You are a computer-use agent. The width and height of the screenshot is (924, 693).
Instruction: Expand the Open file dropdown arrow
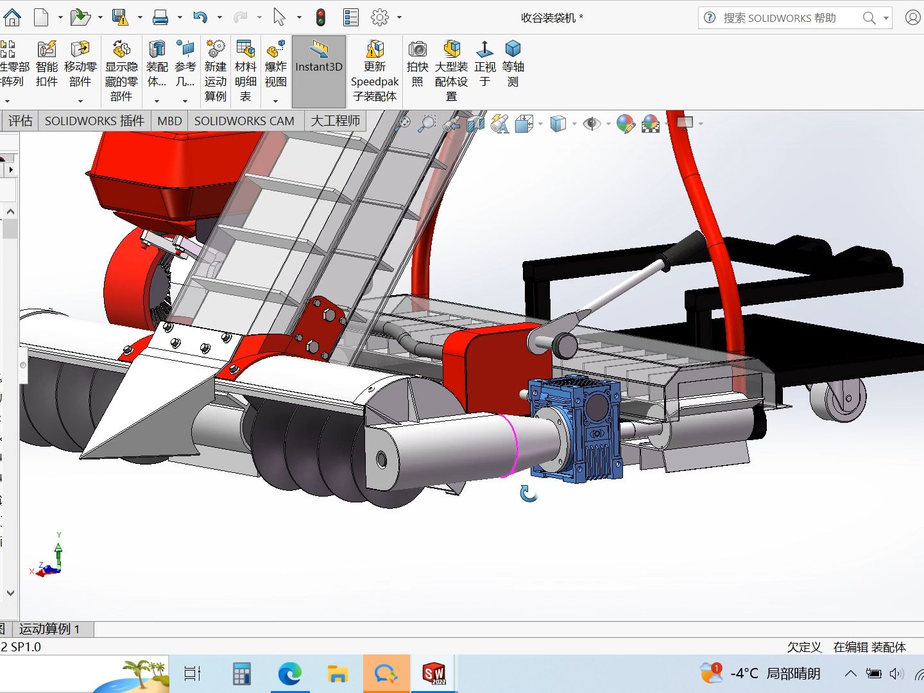point(100,18)
